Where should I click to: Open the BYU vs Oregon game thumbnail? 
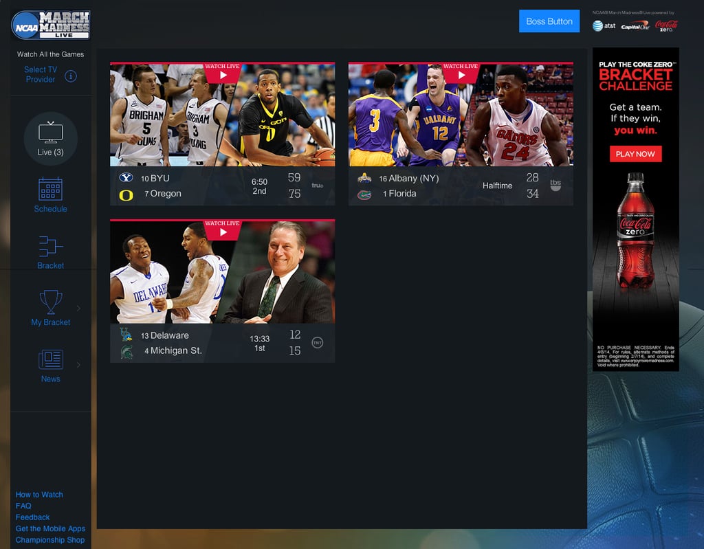tap(222, 115)
